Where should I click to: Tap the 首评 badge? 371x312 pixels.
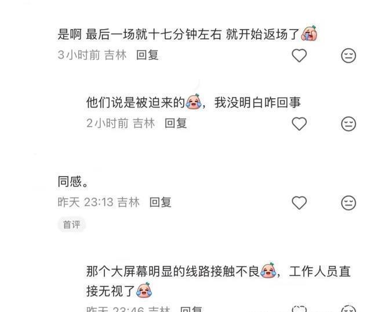(x=71, y=224)
